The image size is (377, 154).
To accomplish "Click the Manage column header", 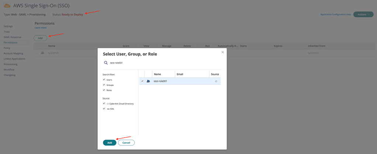I will click(167, 46).
